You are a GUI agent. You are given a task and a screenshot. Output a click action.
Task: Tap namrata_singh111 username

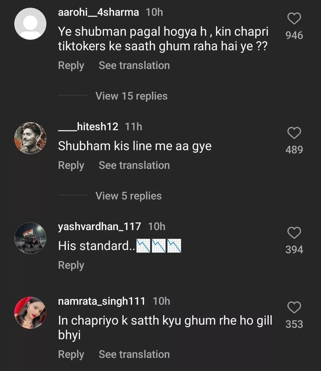point(102,301)
